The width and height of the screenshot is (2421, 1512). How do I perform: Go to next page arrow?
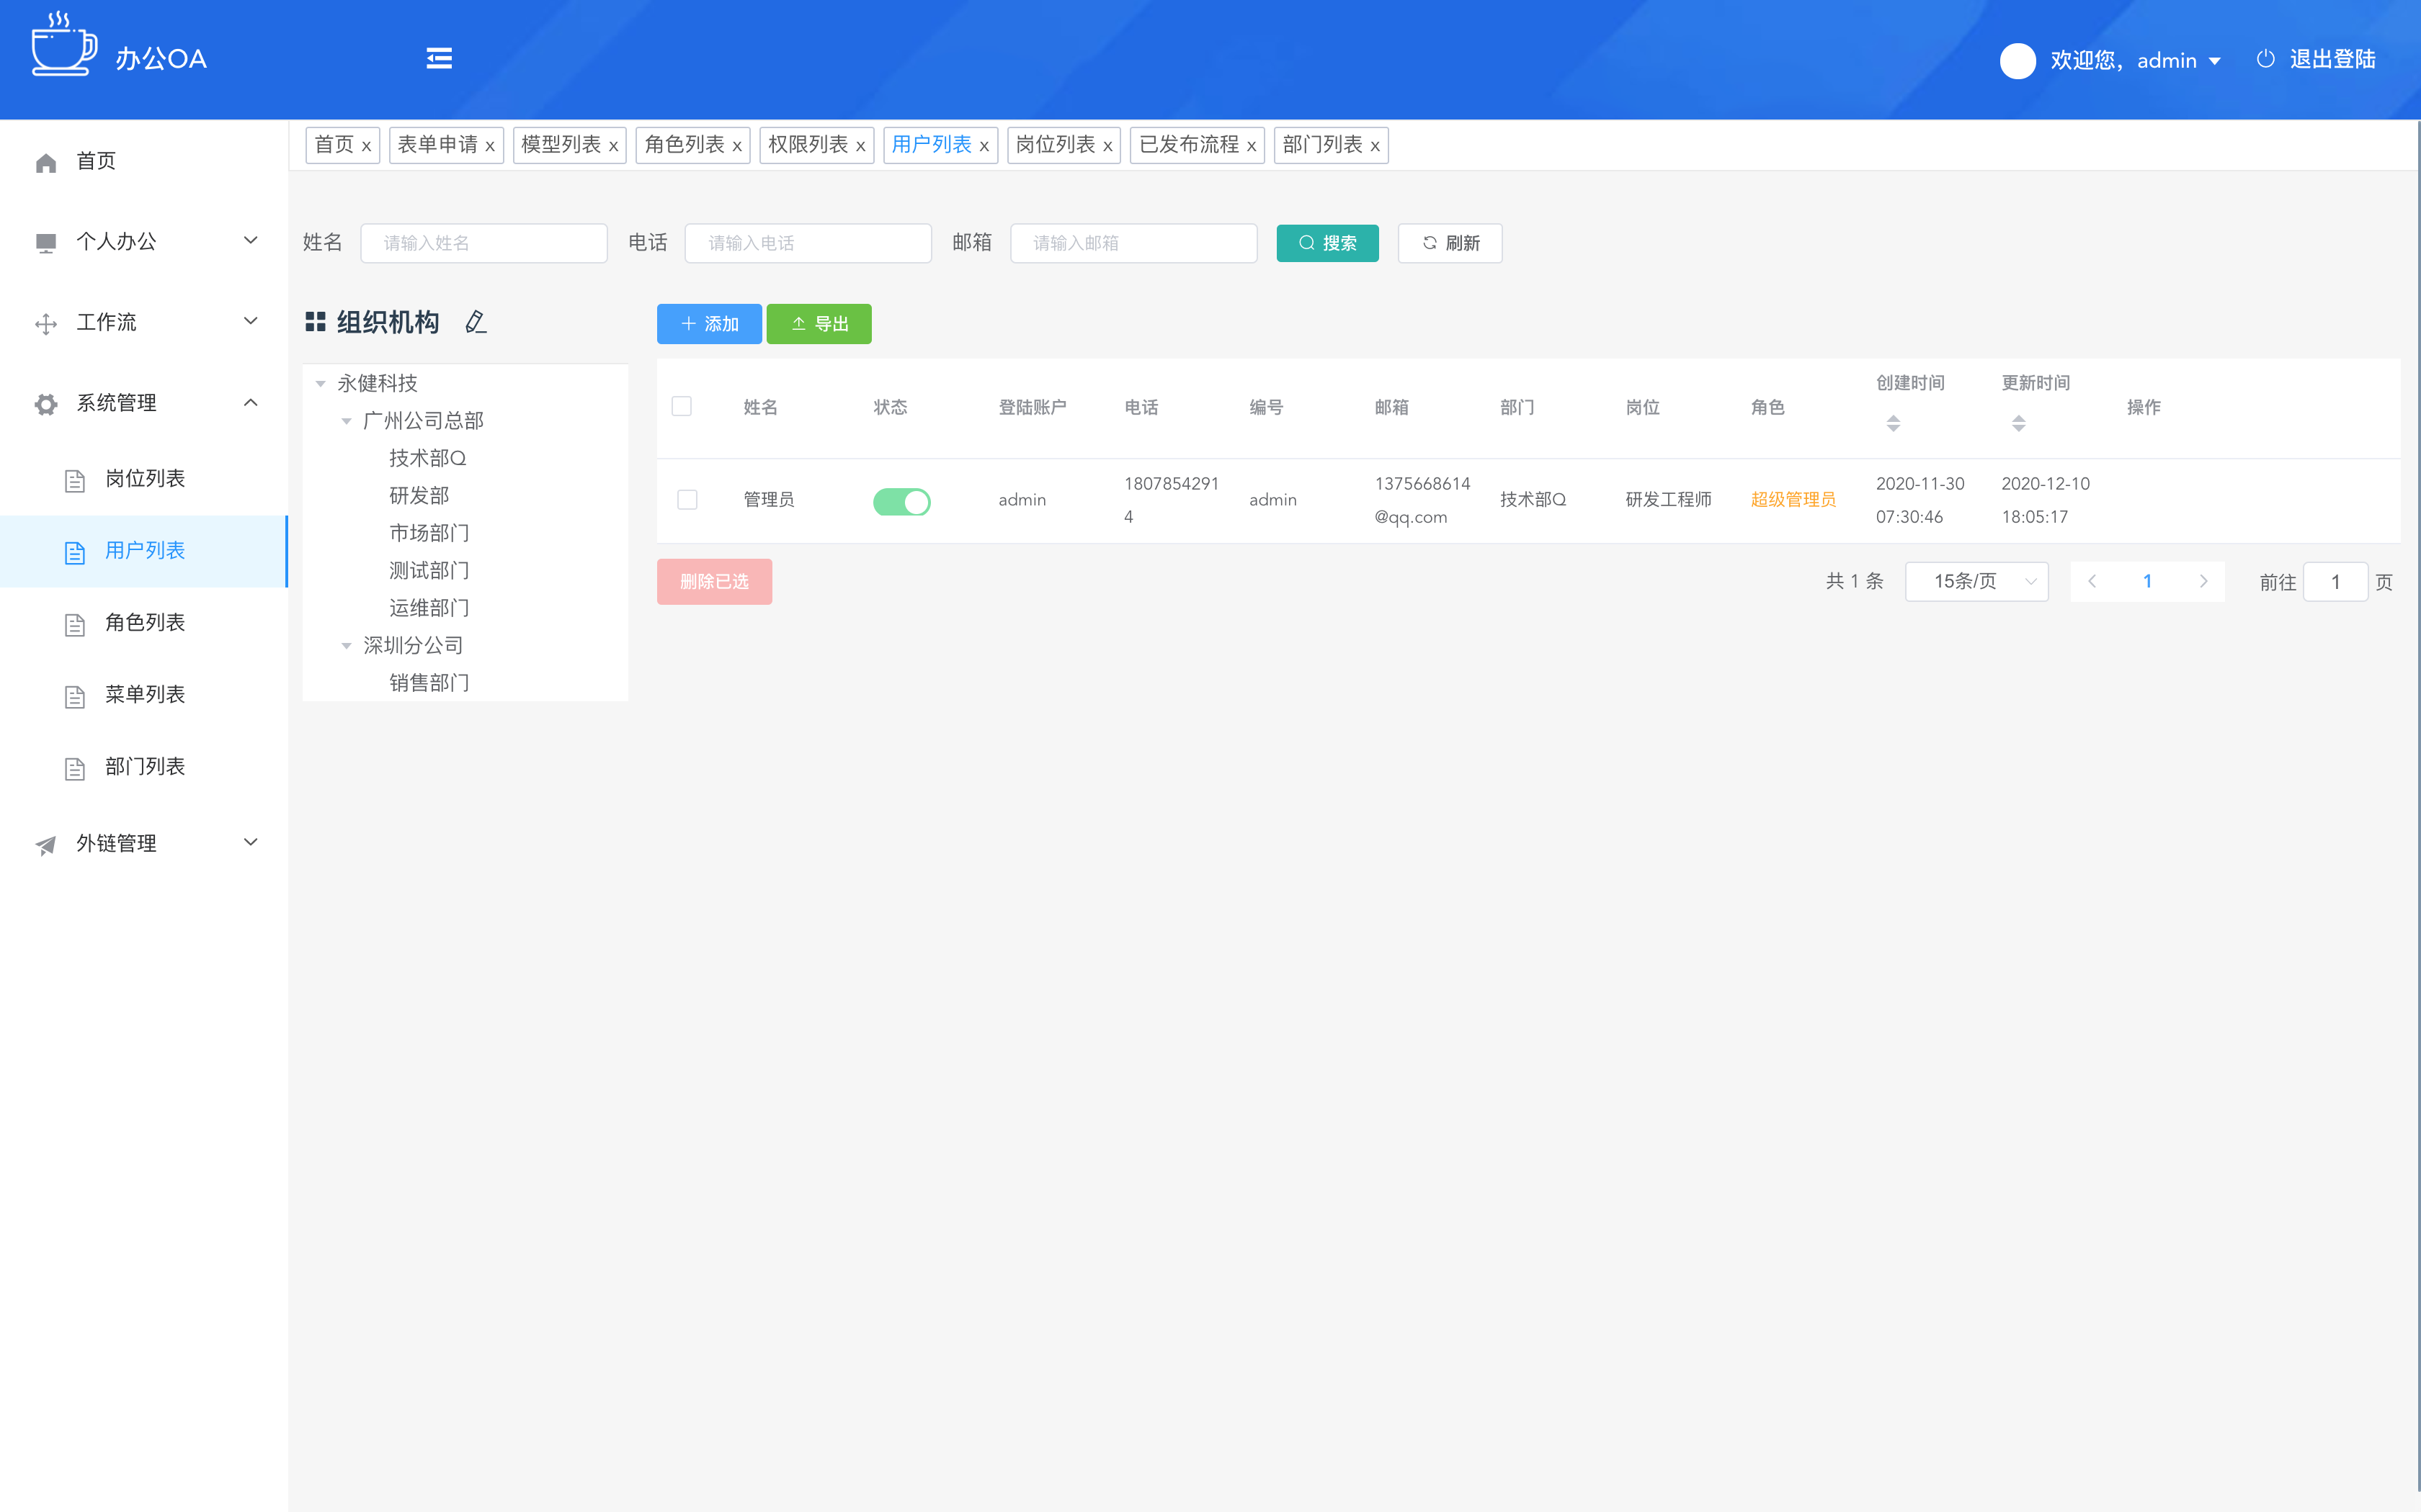[2203, 581]
